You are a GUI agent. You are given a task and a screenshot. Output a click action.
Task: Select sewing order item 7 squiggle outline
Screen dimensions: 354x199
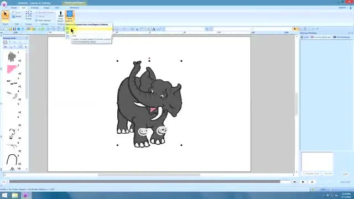click(x=12, y=134)
